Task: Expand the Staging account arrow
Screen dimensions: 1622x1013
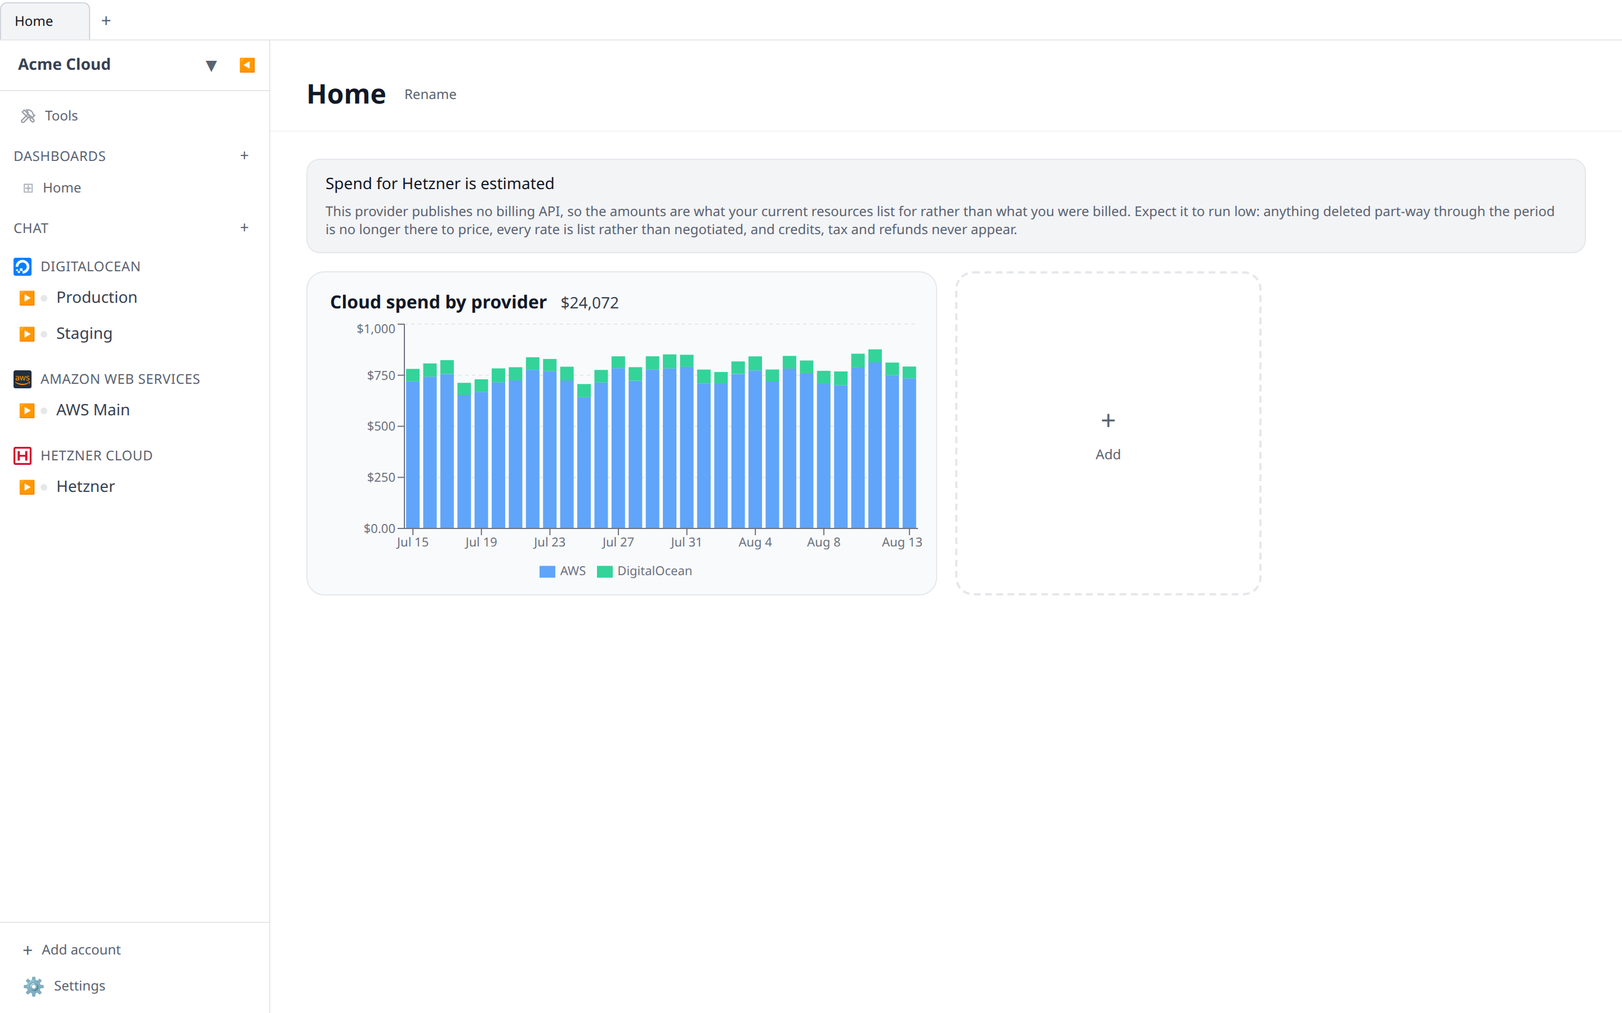Action: 27,334
